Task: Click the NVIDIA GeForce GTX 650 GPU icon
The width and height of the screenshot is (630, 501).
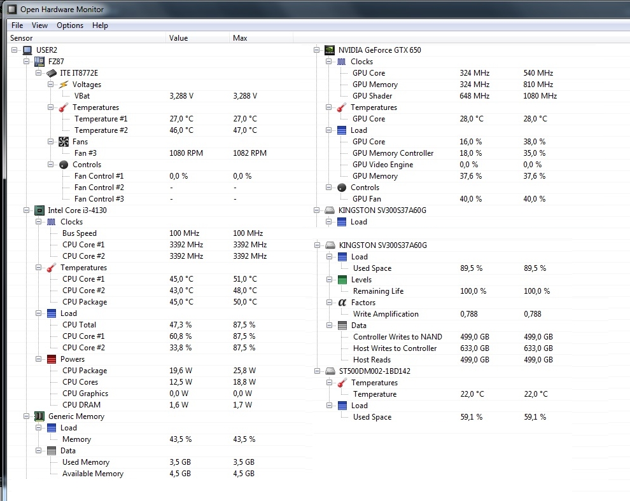Action: [x=330, y=50]
